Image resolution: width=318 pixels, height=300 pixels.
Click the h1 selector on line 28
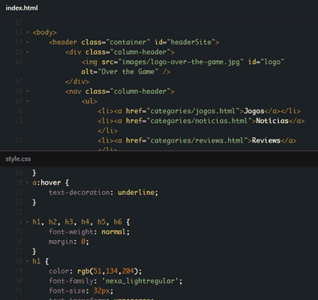(x=37, y=262)
